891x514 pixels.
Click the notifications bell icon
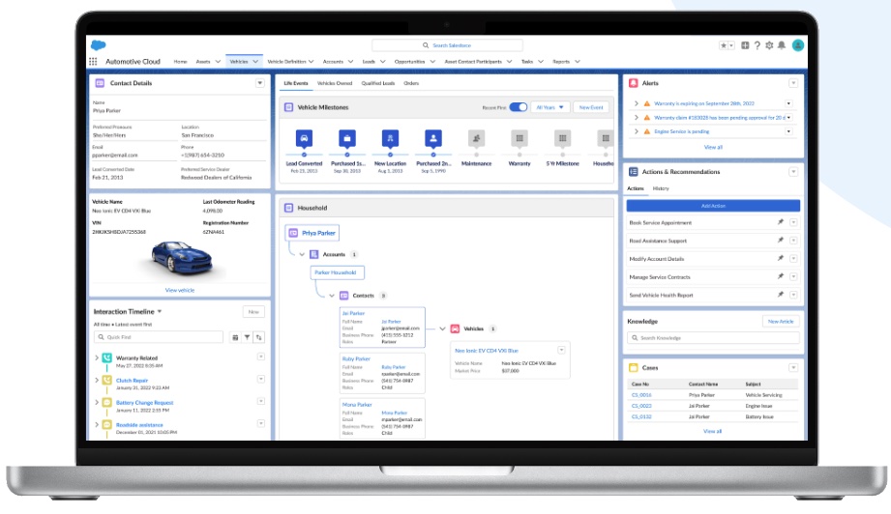[x=782, y=45]
